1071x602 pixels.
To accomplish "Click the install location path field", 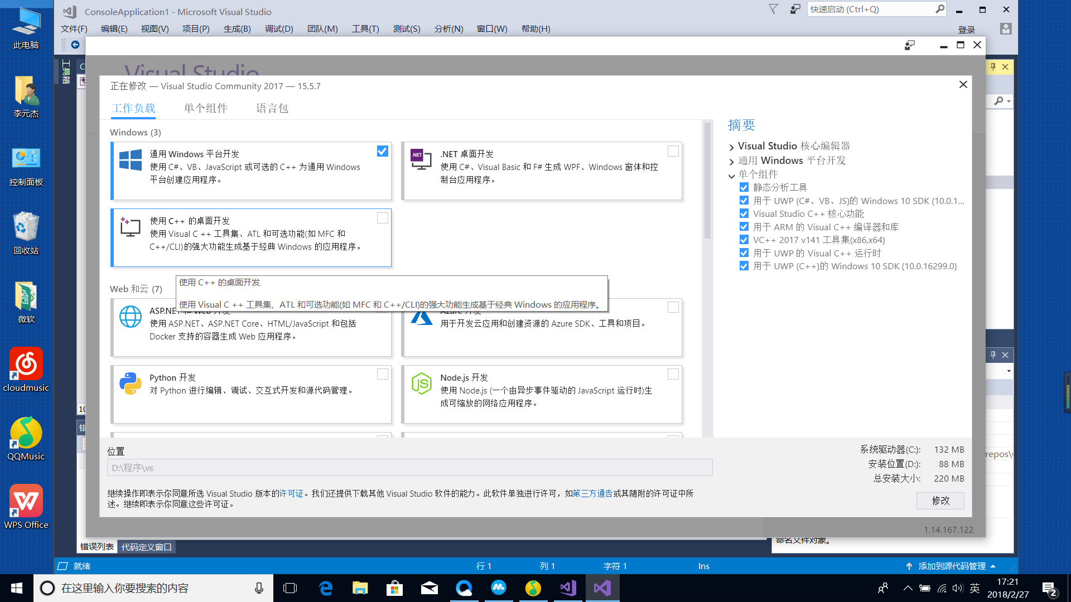I will [410, 468].
